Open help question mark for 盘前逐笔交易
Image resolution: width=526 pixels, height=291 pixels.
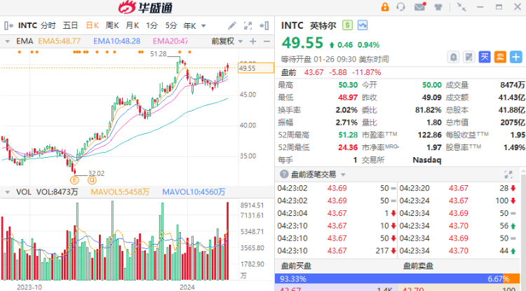coord(284,175)
